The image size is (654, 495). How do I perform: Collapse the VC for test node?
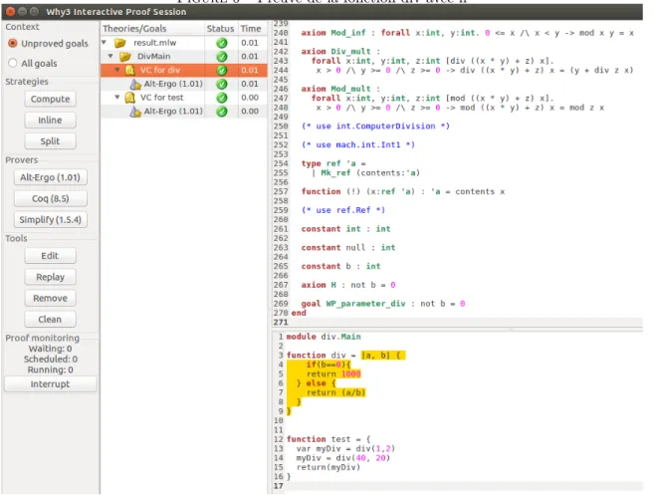117,98
